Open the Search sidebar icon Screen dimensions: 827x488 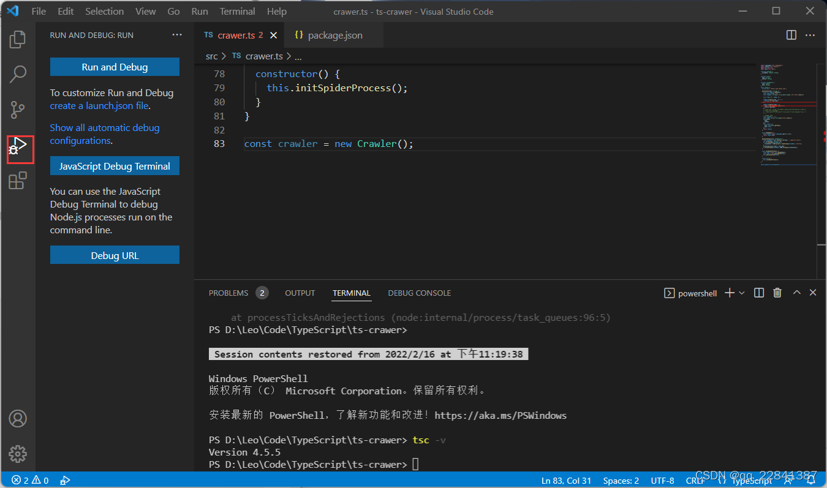[17, 73]
